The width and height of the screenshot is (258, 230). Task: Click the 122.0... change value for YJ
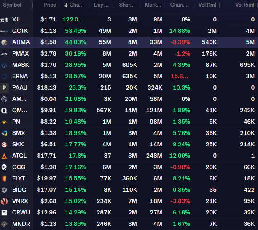tap(73, 19)
